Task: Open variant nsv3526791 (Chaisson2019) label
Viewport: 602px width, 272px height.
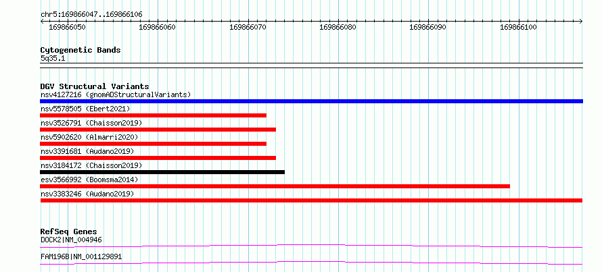Action: [x=91, y=123]
